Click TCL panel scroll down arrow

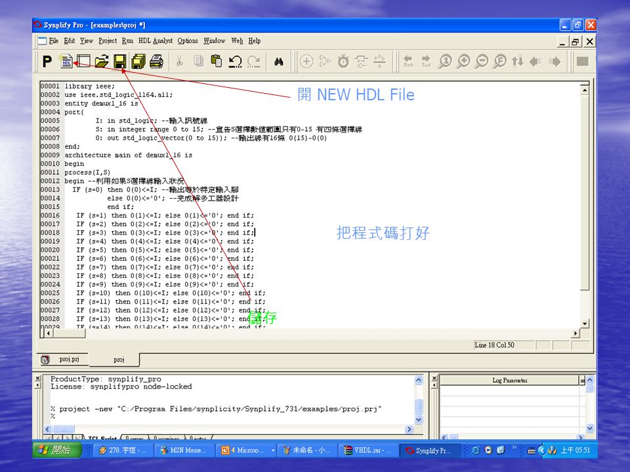pyautogui.click(x=418, y=420)
